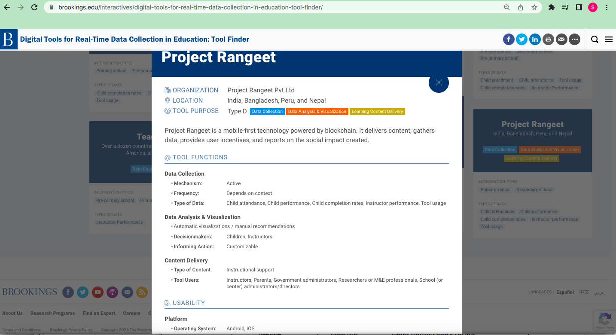Click the zoom magnifier icon in address bar
Screen dimensions: 616x335
pos(507,7)
